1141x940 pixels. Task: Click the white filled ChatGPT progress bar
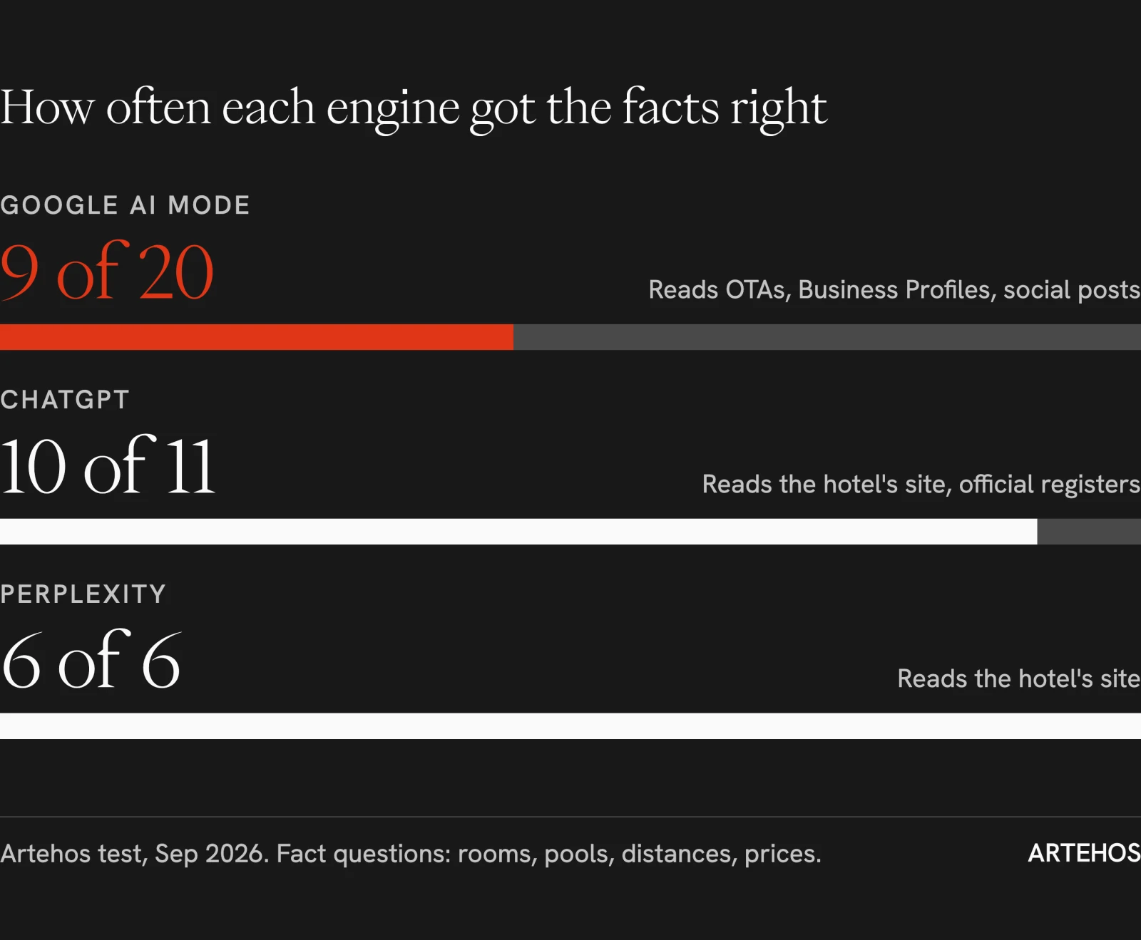[518, 532]
